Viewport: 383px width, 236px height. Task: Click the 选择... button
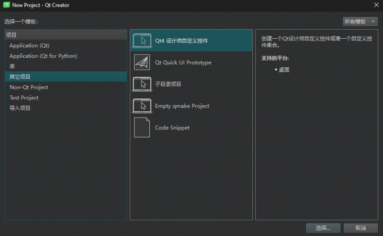coord(323,228)
